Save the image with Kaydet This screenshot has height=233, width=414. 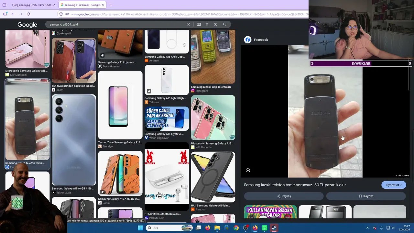pyautogui.click(x=366, y=196)
